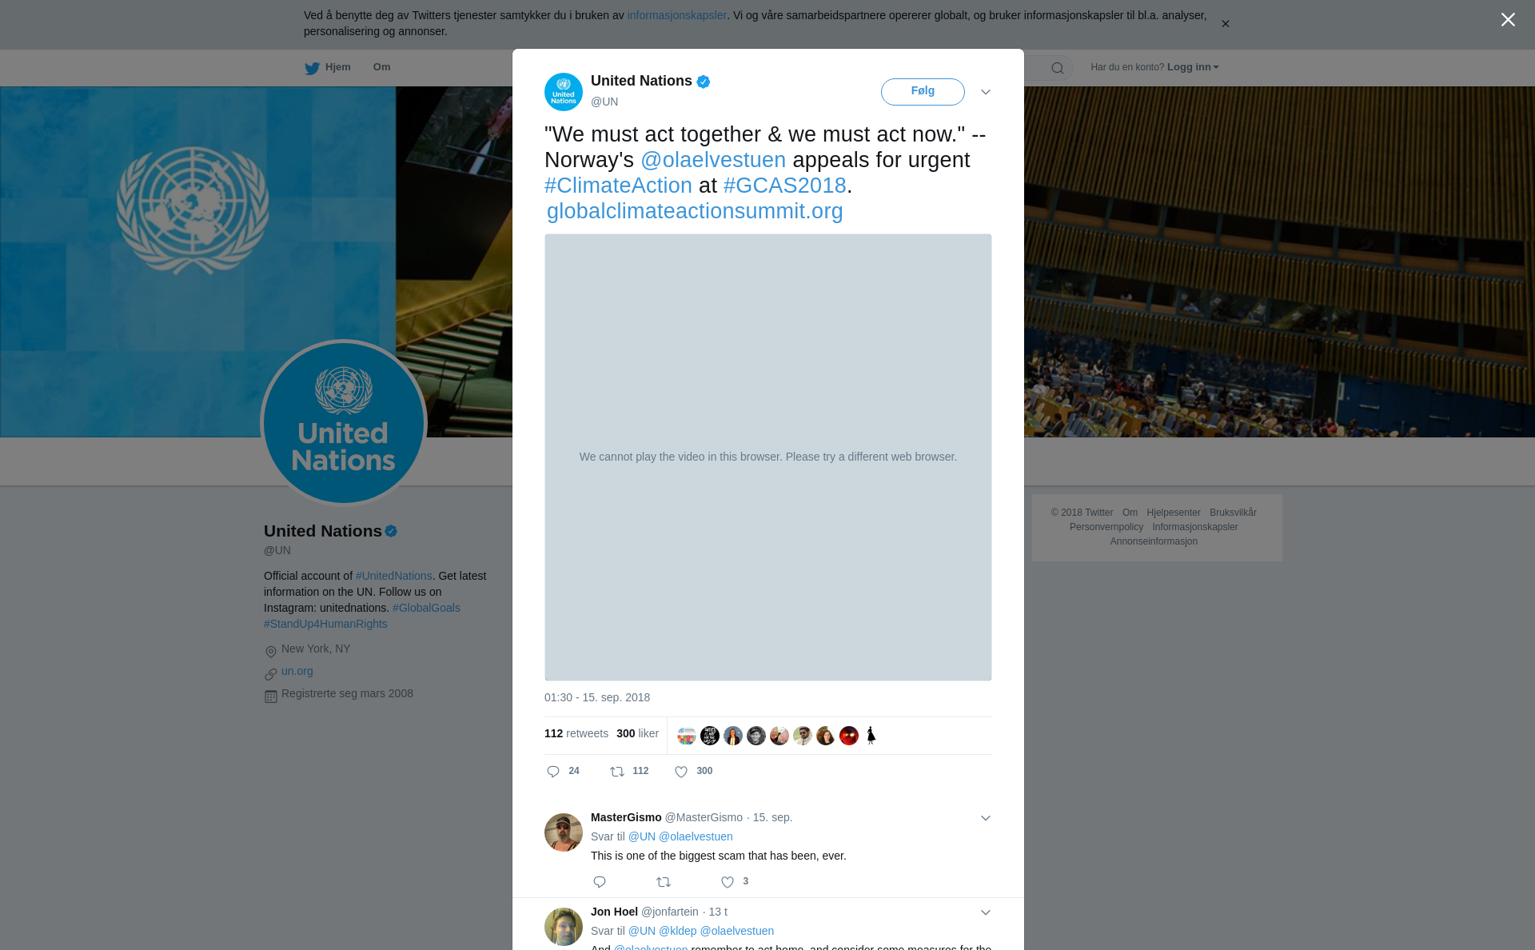This screenshot has width=1535, height=950.
Task: Click the reply icon on UN tweet
Action: coord(553,772)
